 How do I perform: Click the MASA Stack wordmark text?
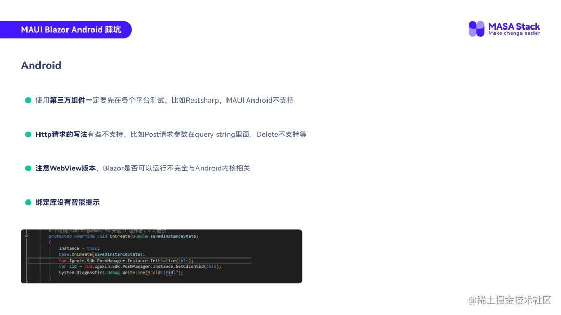[514, 24]
